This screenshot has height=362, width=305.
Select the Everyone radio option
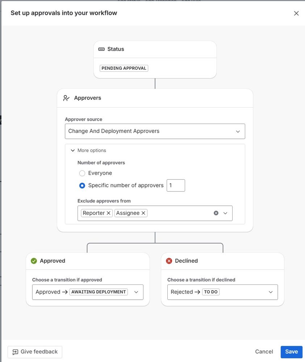point(82,173)
